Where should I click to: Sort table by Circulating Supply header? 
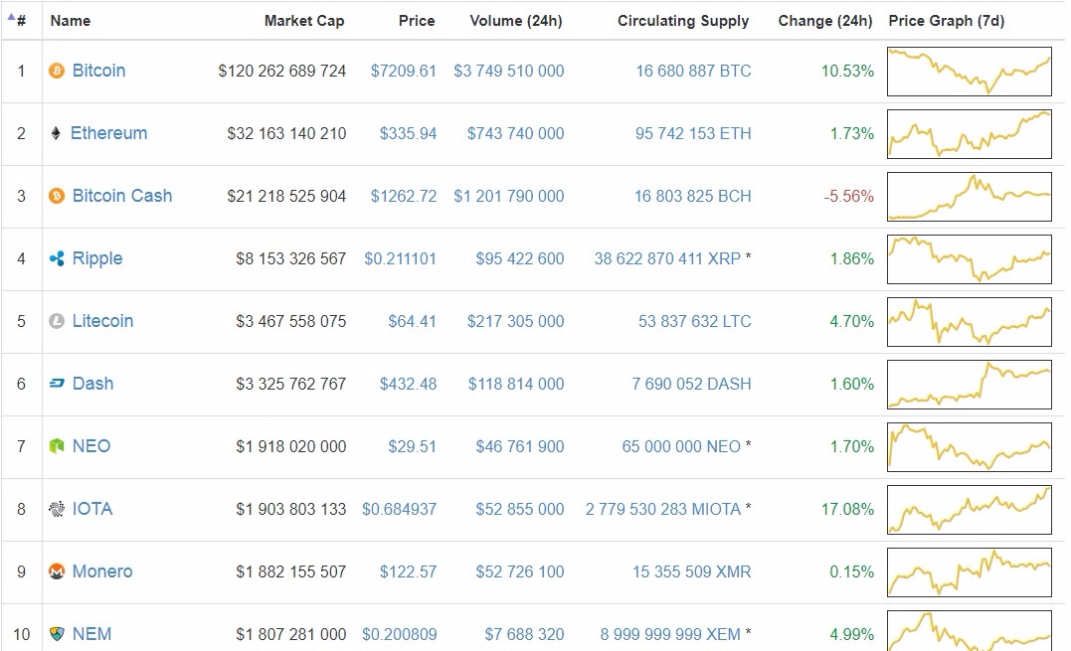coord(683,21)
